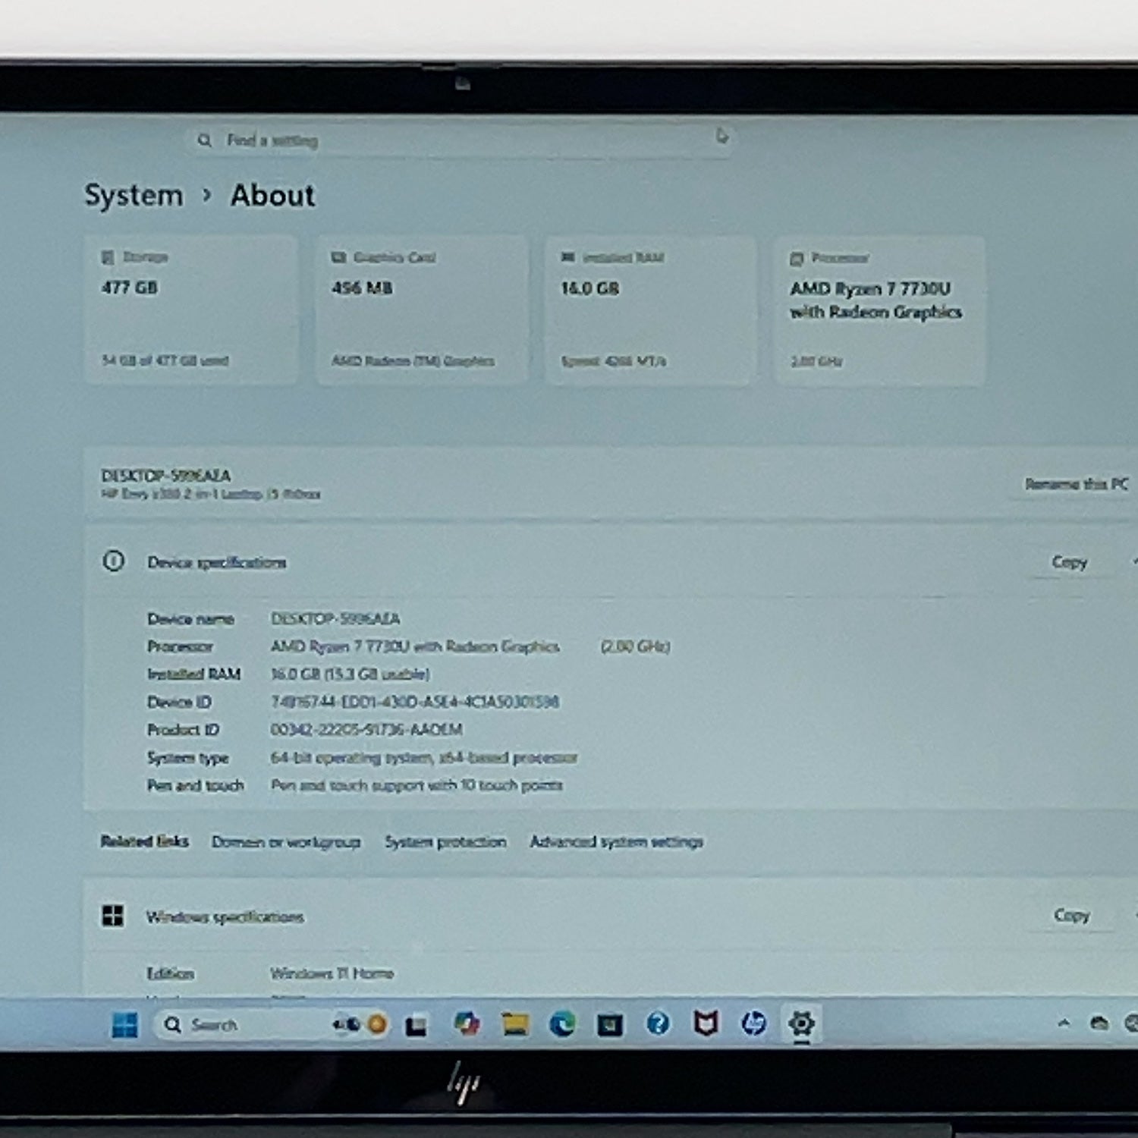Image resolution: width=1138 pixels, height=1138 pixels.
Task: Open System protection link
Action: [x=445, y=842]
